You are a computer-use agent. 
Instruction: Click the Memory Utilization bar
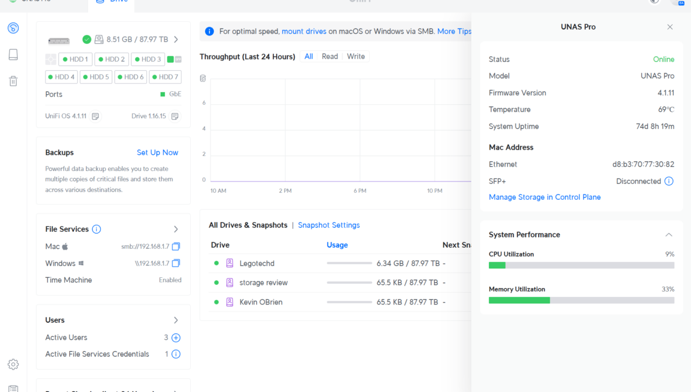[x=581, y=300]
